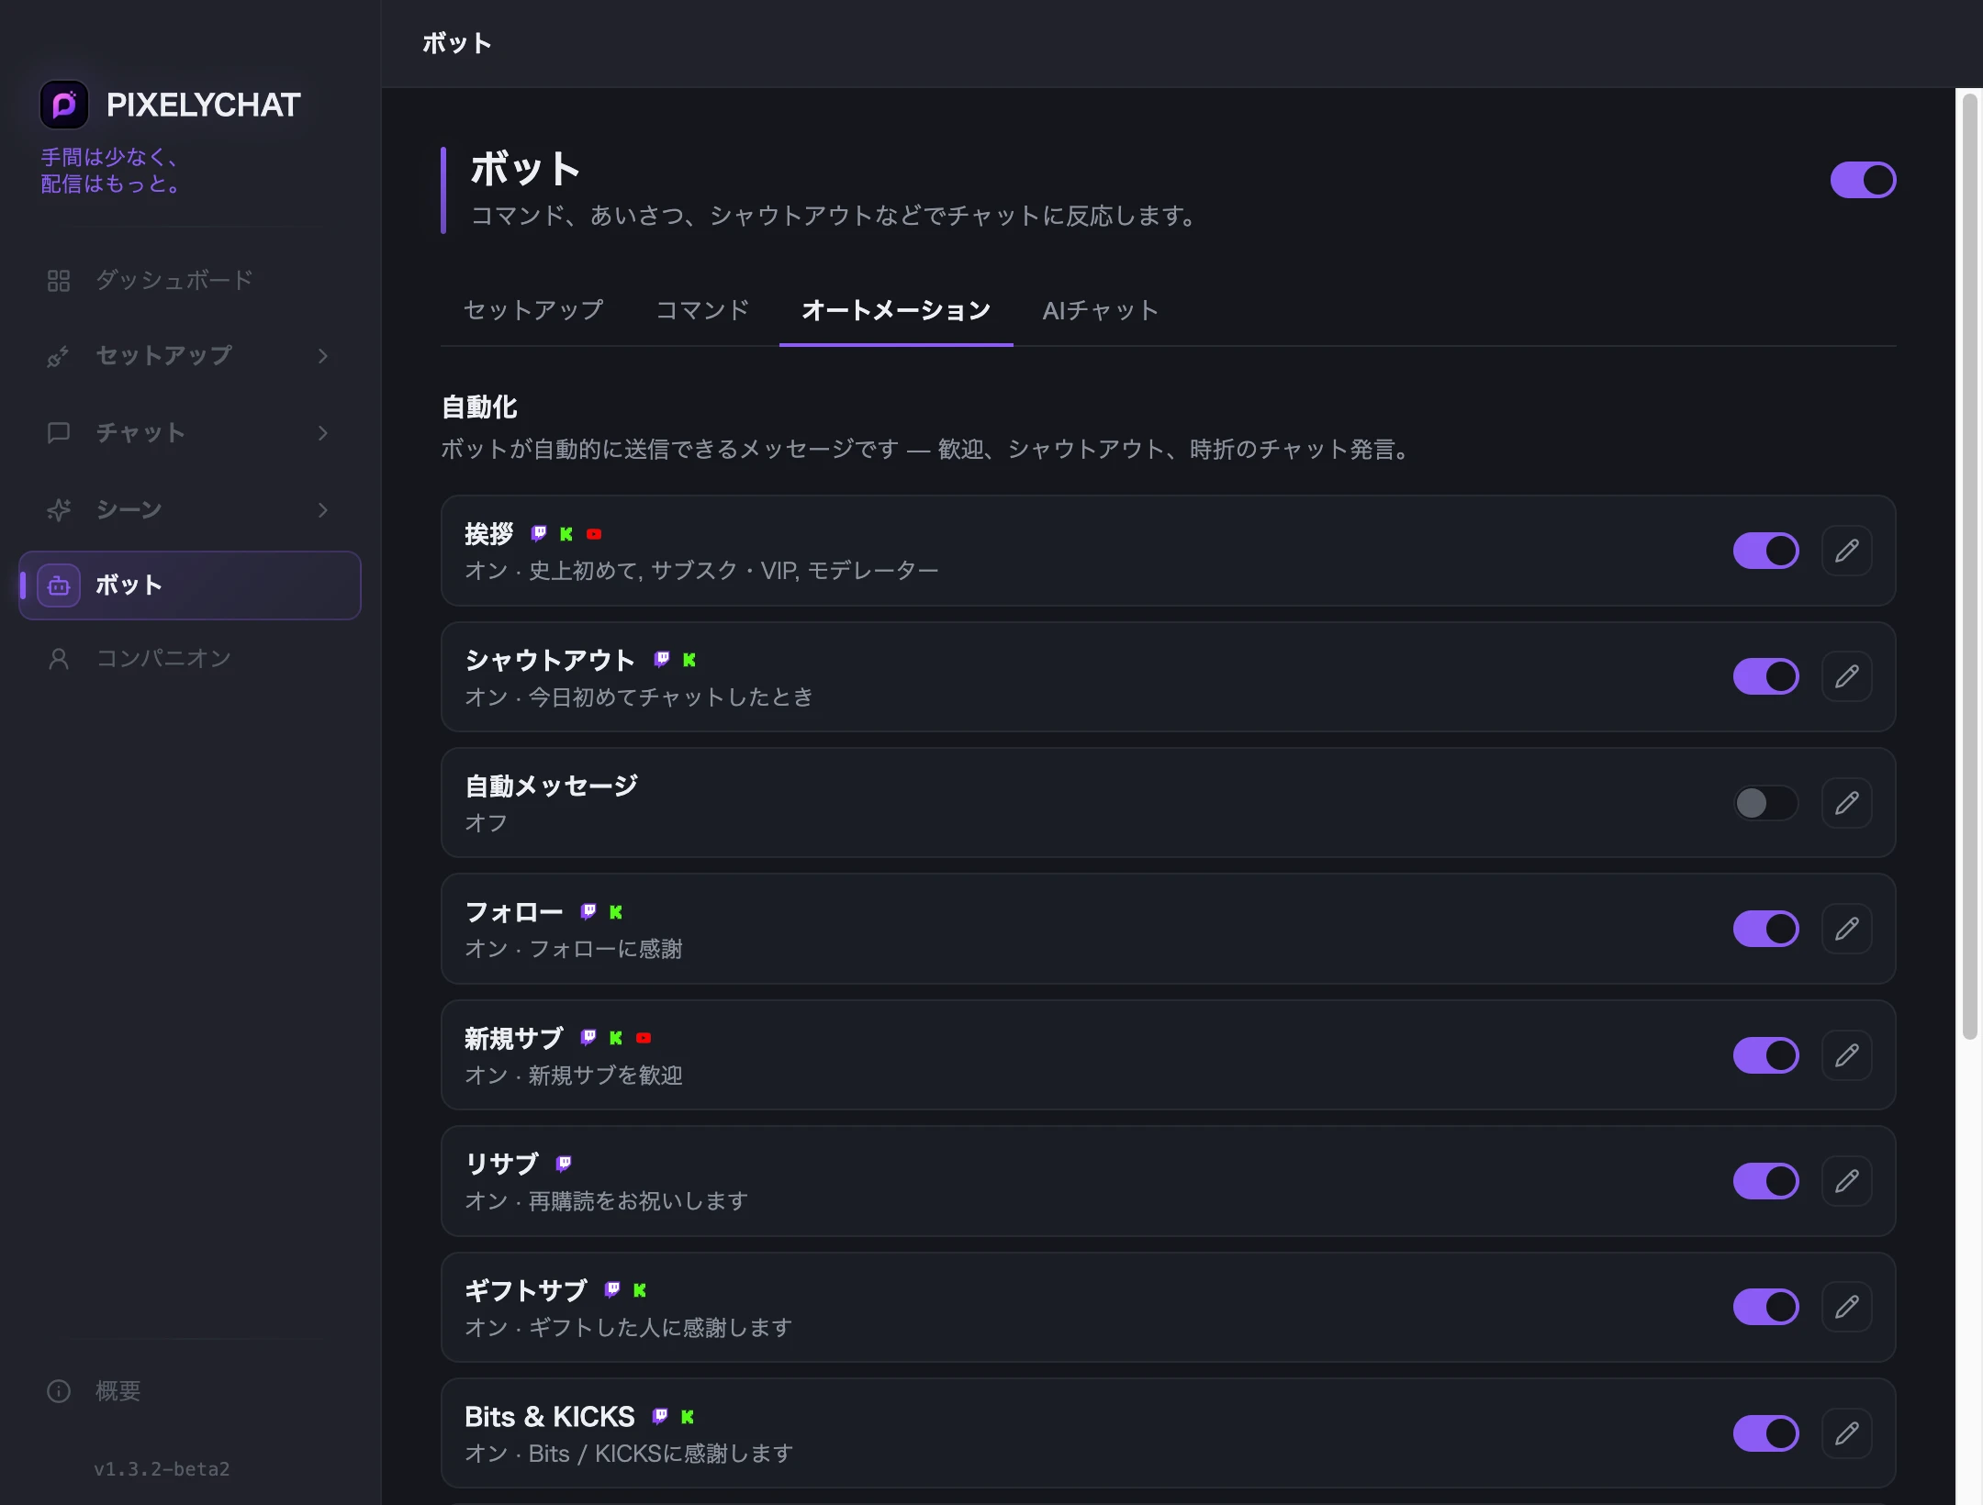Disable the 新規サブ toggle
Viewport: 1983px width, 1505px height.
point(1765,1055)
